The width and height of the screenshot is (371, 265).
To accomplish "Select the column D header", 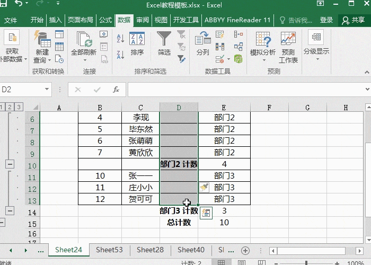I will 179,108.
